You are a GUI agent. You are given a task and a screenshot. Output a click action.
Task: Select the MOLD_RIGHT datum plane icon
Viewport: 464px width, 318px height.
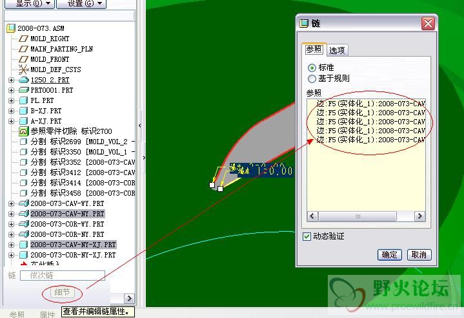click(x=23, y=39)
